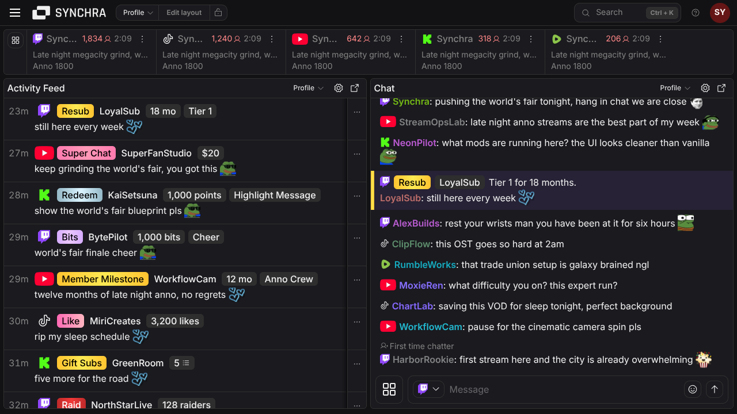Send the chat message with arrow button
Image resolution: width=737 pixels, height=414 pixels.
click(715, 389)
